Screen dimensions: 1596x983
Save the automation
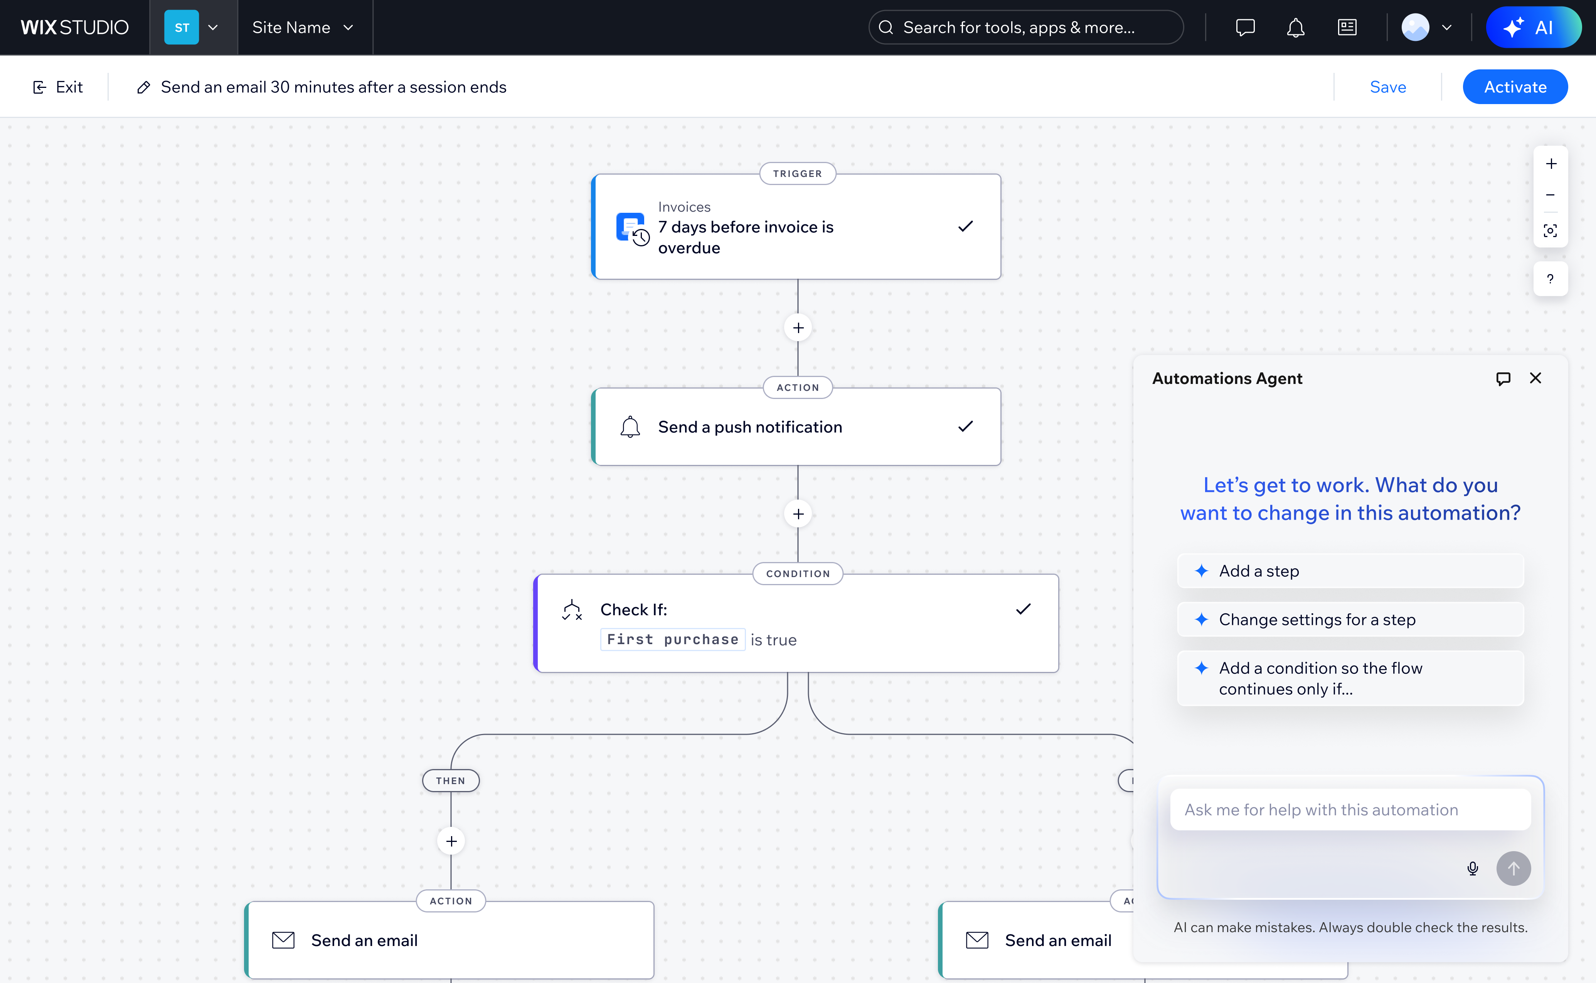(1387, 87)
